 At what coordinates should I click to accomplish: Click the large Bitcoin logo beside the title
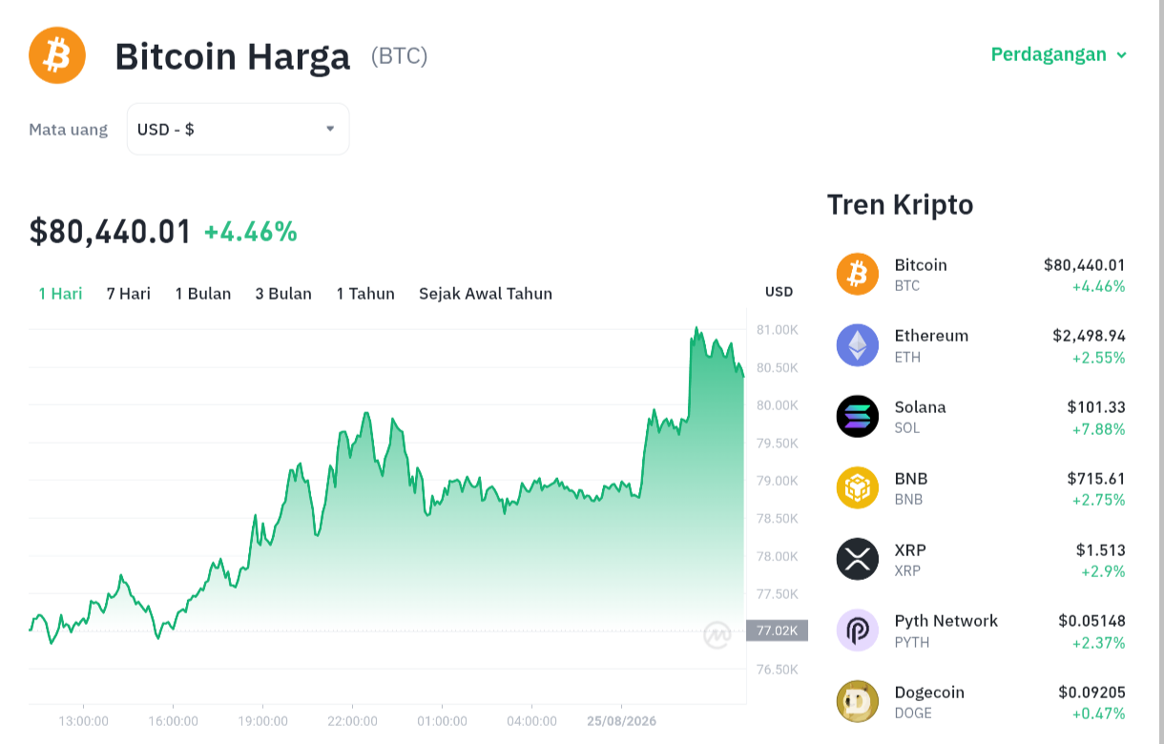57,55
